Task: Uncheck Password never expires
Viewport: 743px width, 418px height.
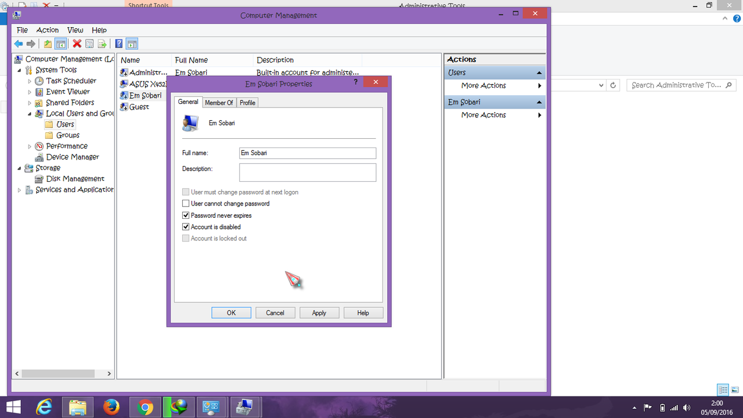Action: click(x=186, y=215)
